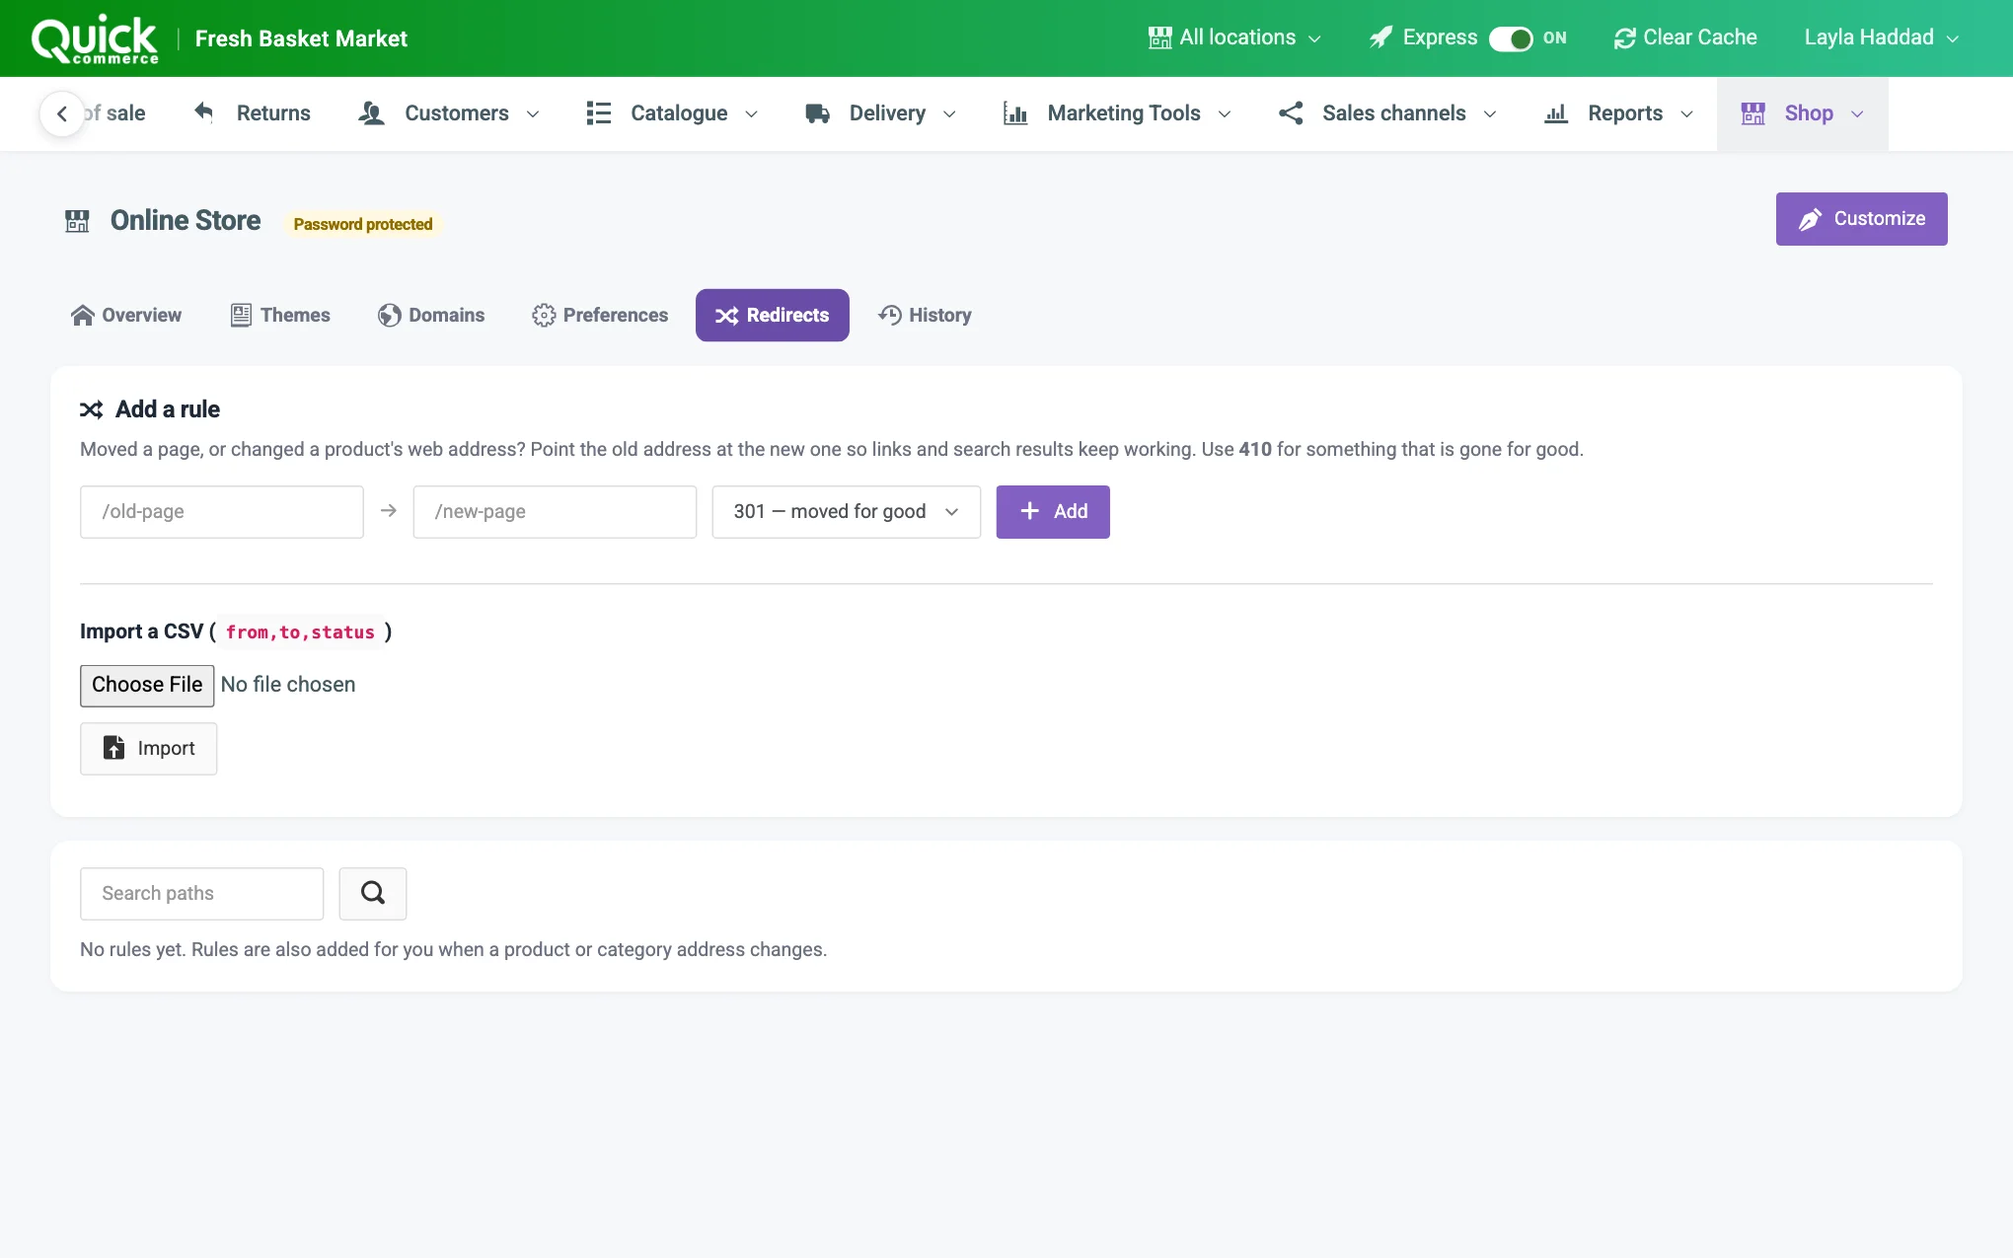Click the Customize pen icon
Image resolution: width=2013 pixels, height=1258 pixels.
1810,219
